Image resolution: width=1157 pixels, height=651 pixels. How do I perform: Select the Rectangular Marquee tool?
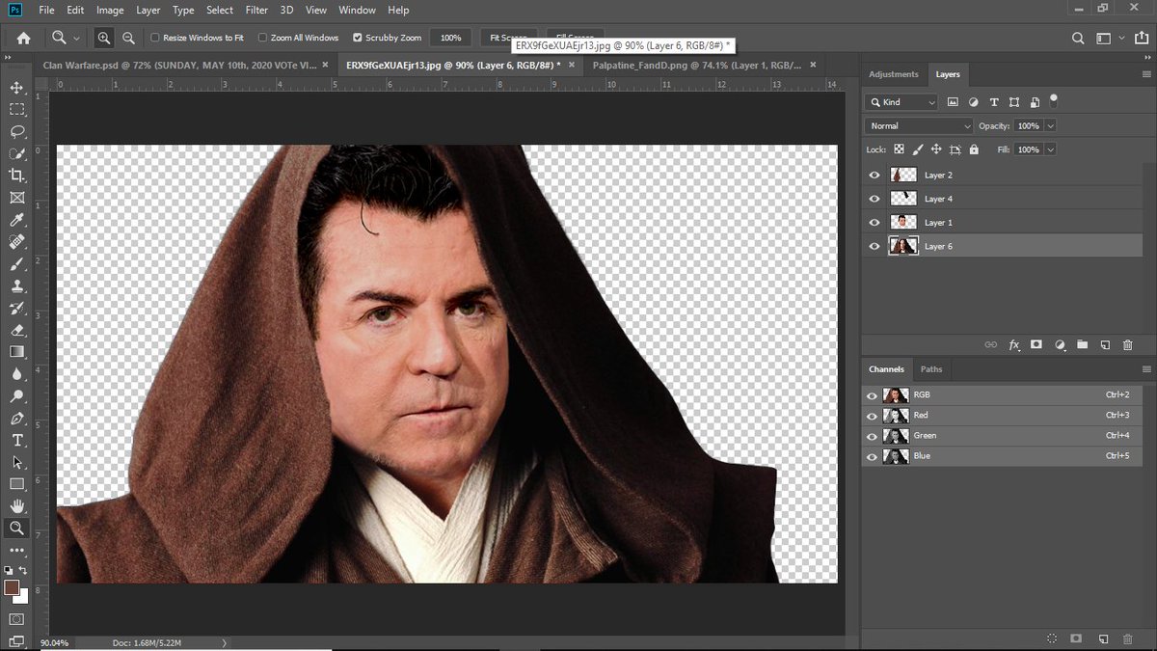point(16,109)
